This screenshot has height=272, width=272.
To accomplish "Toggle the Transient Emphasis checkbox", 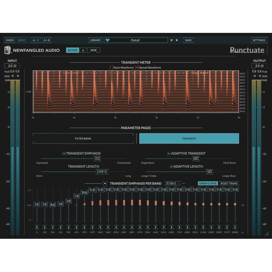I will (x=64, y=153).
